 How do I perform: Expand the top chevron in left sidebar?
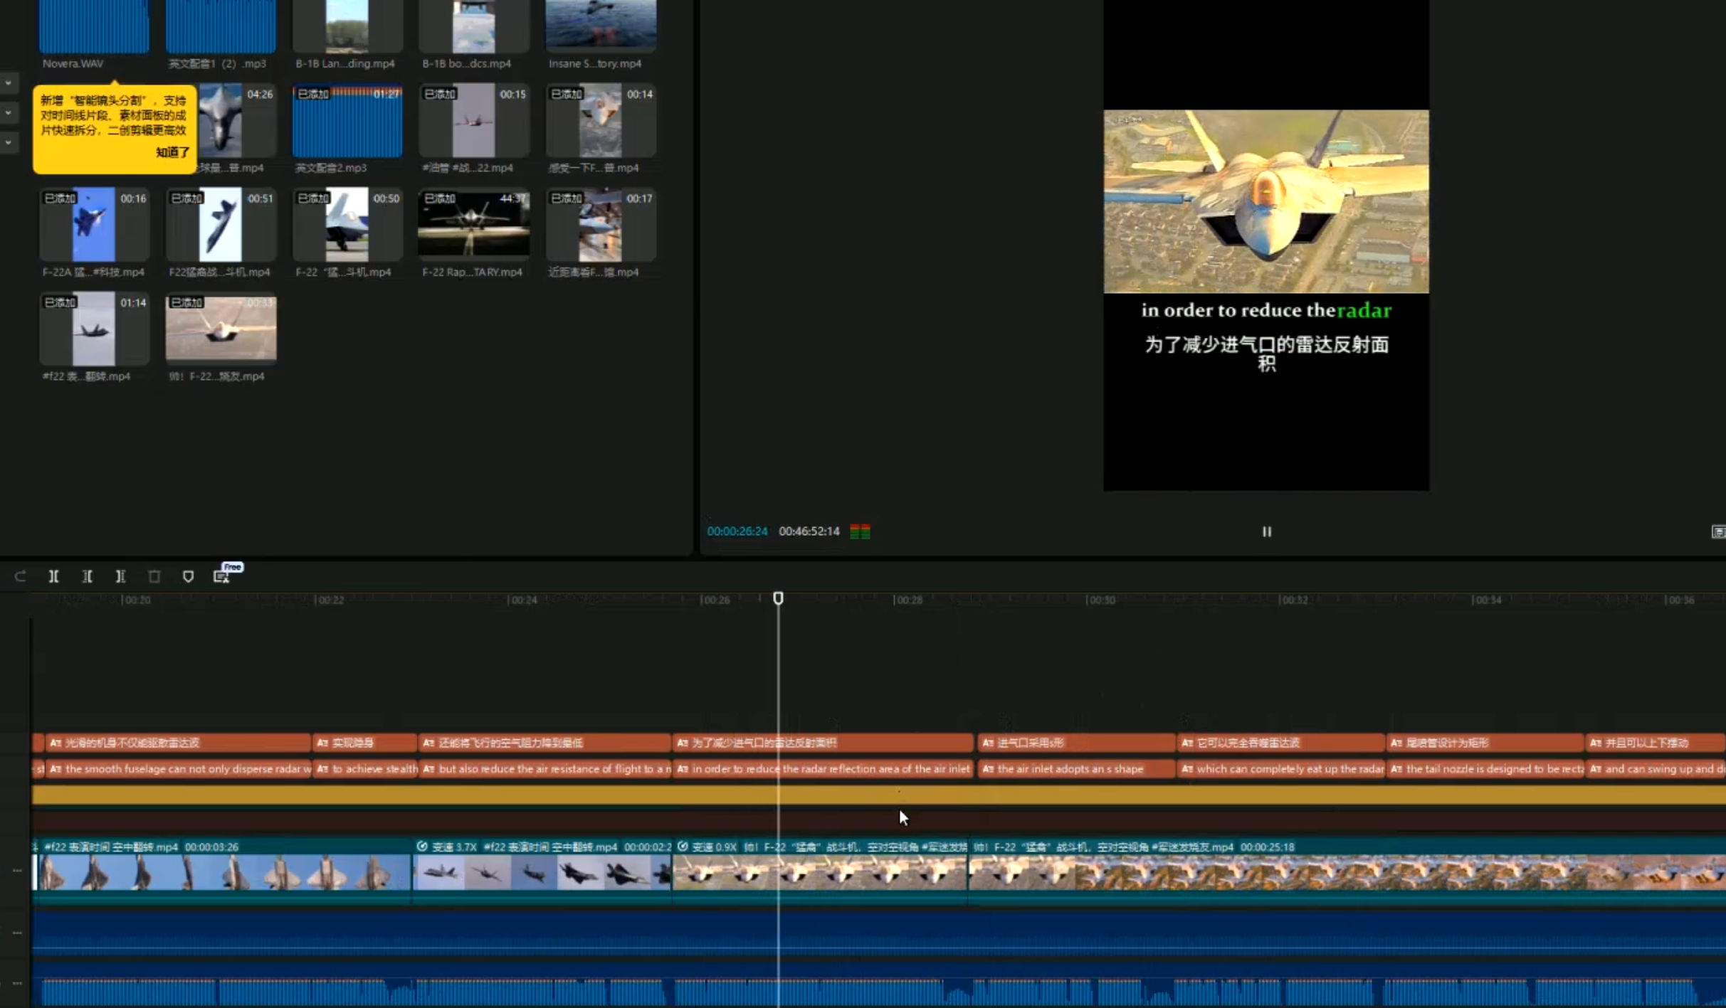9,83
